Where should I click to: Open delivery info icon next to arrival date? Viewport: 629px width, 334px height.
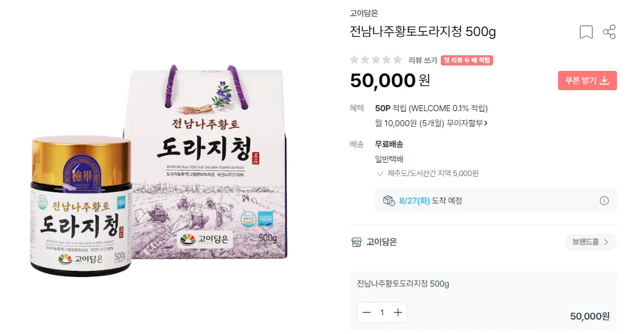[x=604, y=201]
